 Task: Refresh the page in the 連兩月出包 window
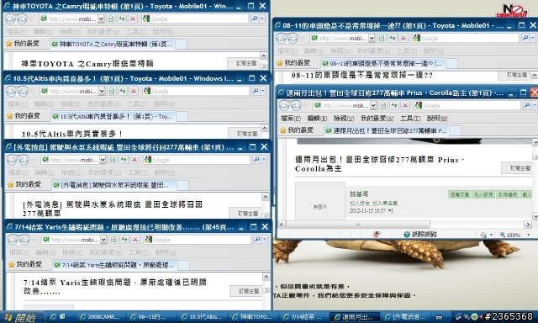click(394, 105)
